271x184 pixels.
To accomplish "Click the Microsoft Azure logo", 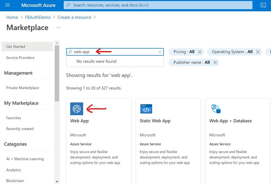I will pos(38,5).
